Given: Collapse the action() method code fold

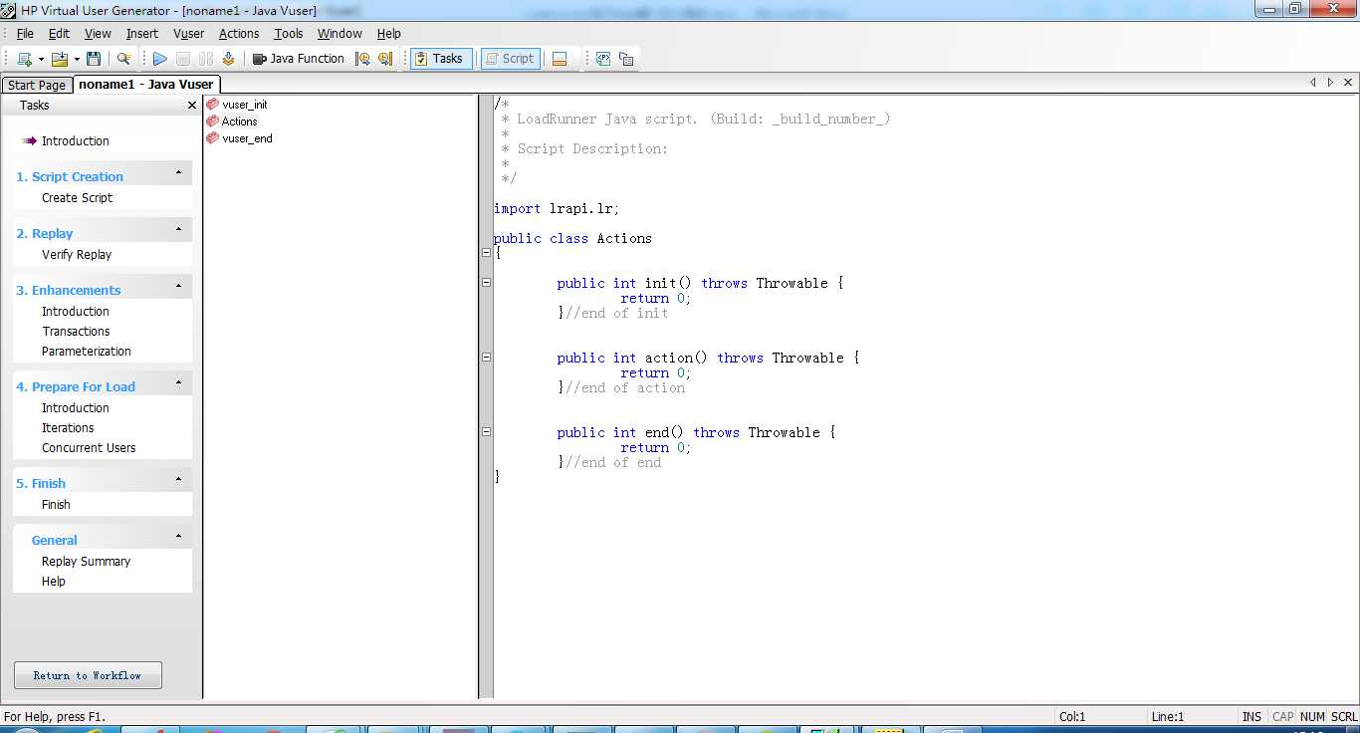Looking at the screenshot, I should 486,358.
